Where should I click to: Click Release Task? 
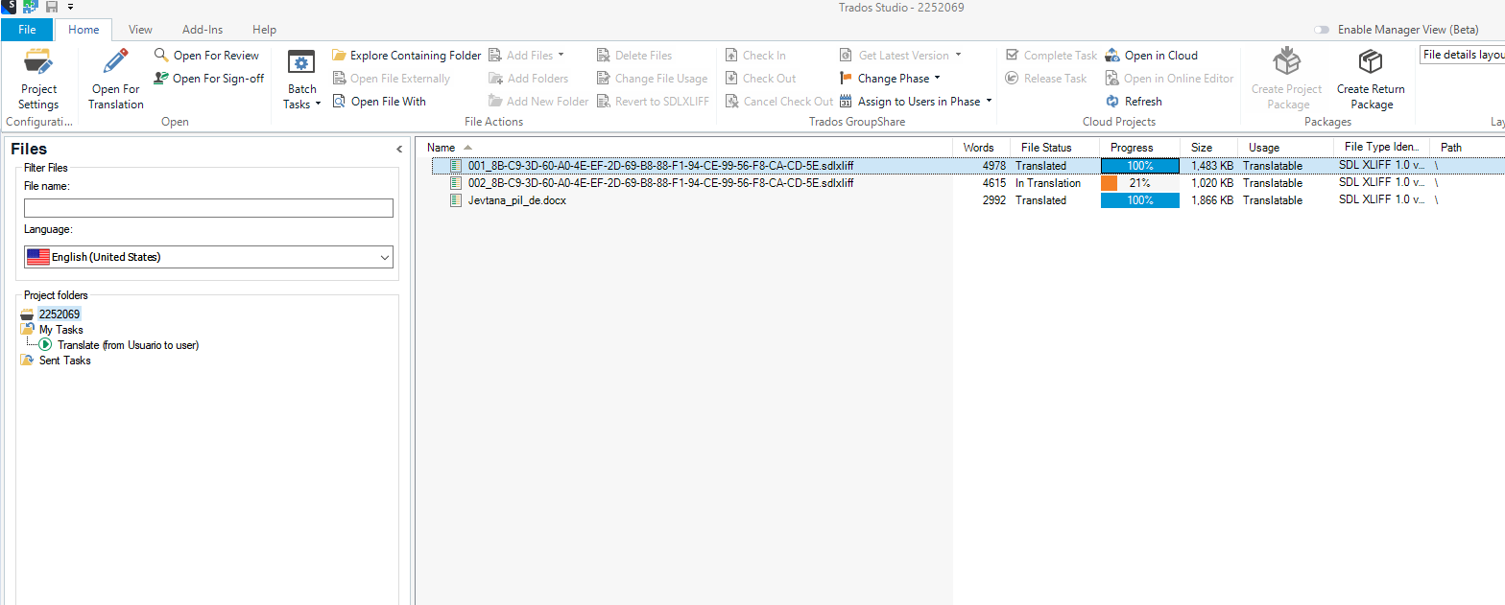pos(1046,79)
